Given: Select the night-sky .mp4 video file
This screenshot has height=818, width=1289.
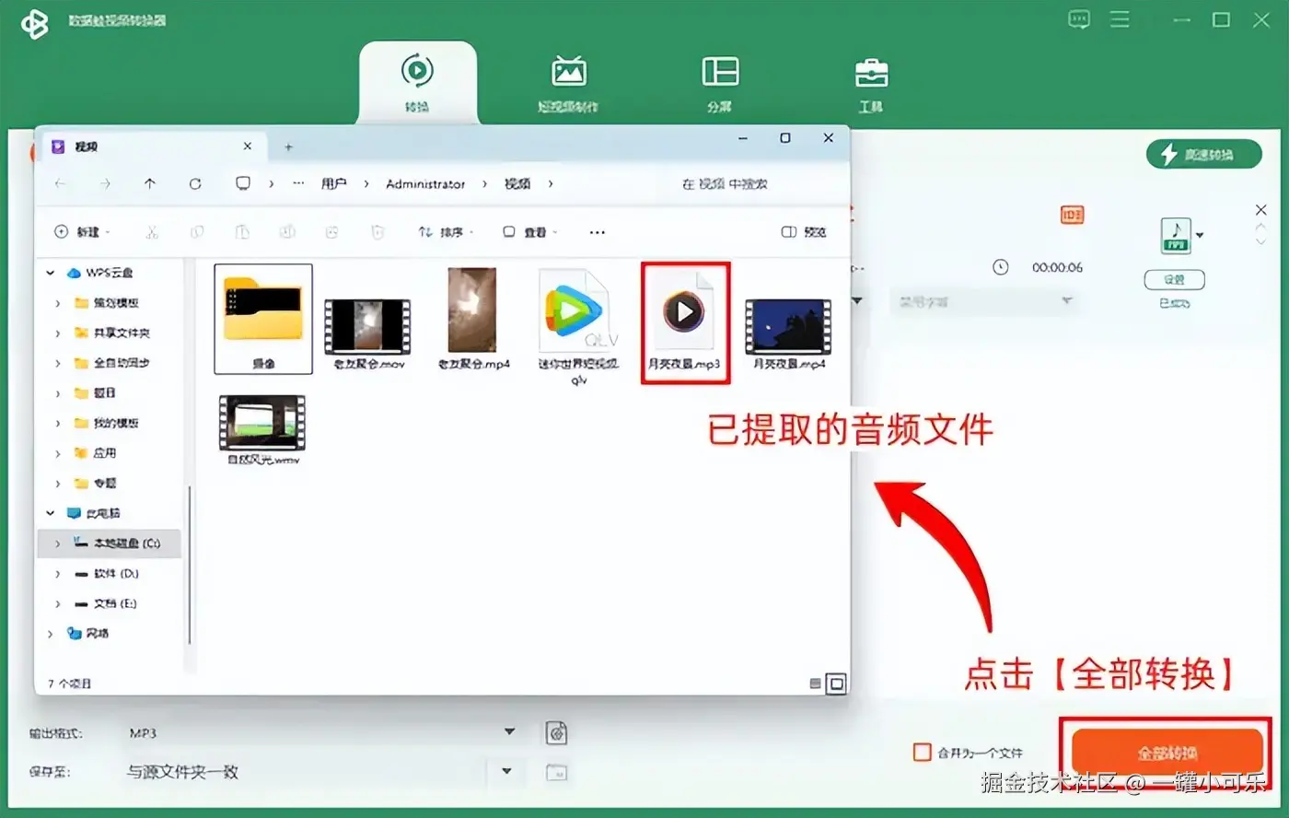Looking at the screenshot, I should tap(789, 333).
